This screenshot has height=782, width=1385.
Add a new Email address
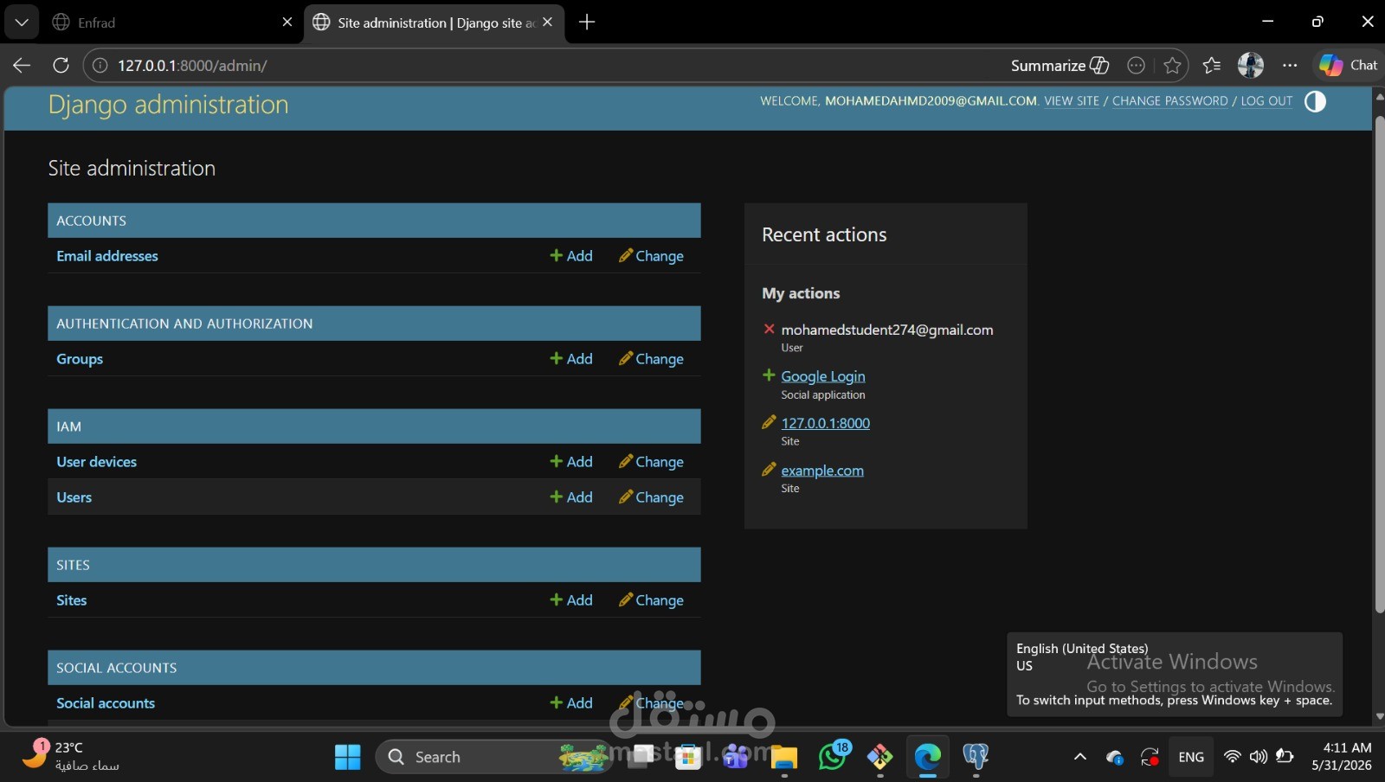[571, 256]
